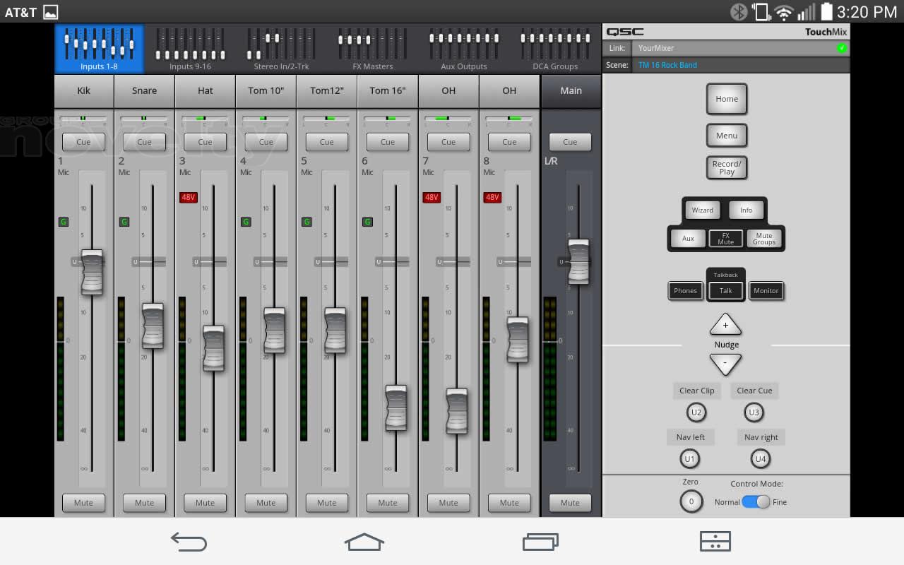Open the Menu button

tap(726, 136)
